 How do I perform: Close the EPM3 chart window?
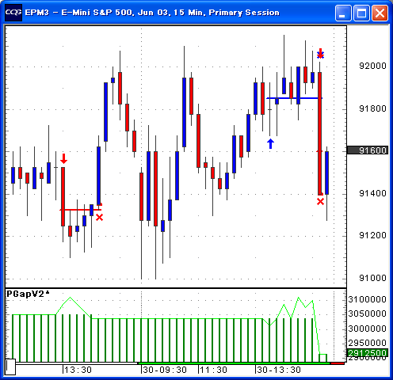[380, 13]
